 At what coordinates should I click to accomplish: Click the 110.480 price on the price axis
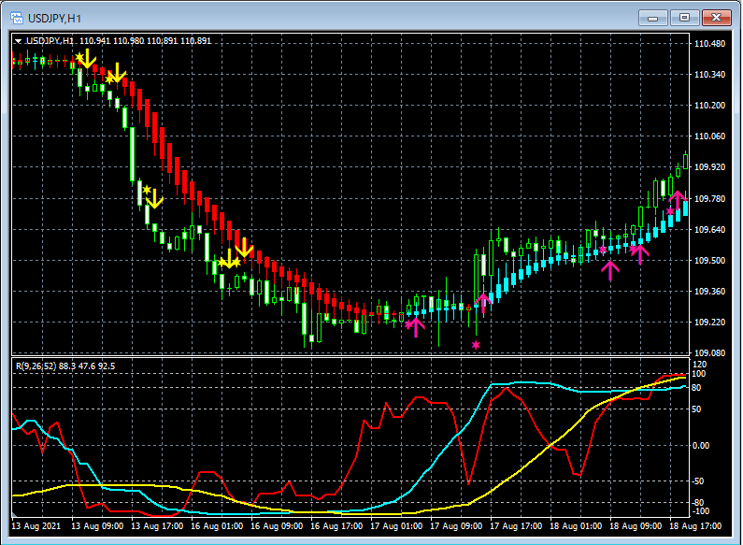(711, 44)
